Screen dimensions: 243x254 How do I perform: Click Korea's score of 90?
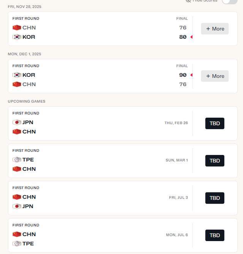point(183,75)
